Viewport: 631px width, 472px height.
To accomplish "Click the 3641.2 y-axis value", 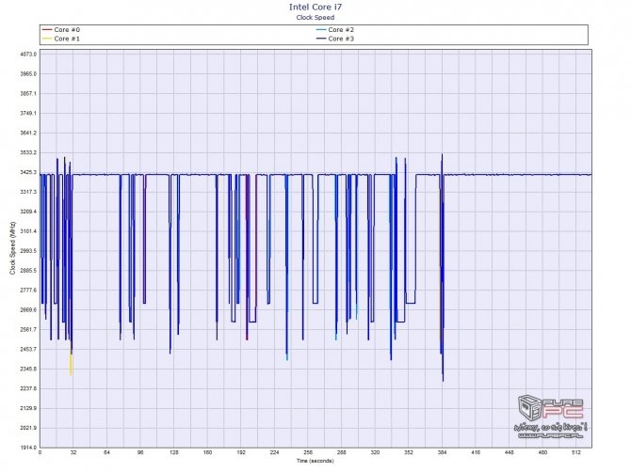I will 28,133.
